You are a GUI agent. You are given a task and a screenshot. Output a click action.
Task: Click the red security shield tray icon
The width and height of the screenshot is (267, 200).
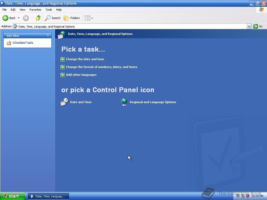[x=248, y=196]
